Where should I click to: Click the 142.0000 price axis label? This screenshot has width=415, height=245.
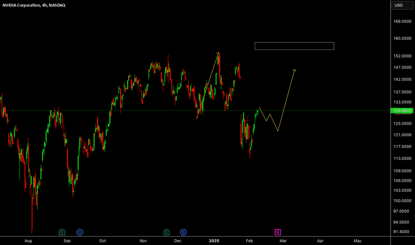click(402, 79)
